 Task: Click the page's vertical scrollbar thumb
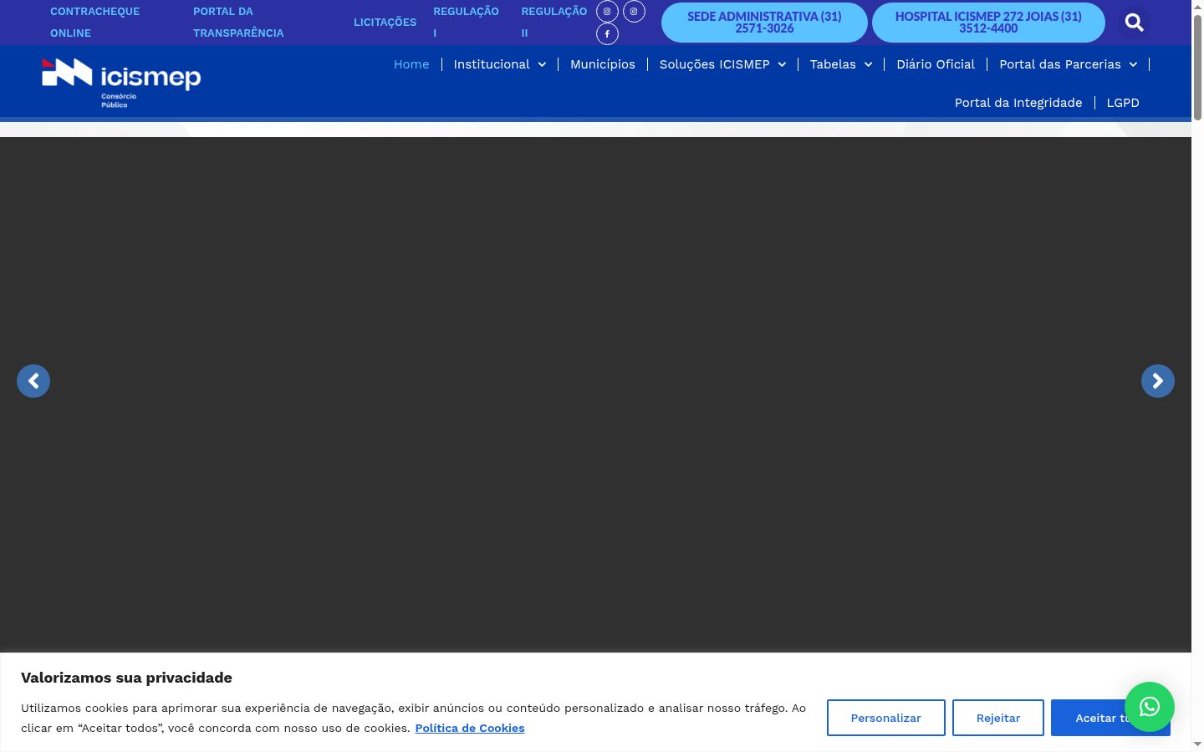pyautogui.click(x=1197, y=67)
